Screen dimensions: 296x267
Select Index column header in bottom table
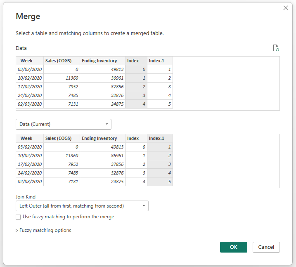pyautogui.click(x=136, y=138)
